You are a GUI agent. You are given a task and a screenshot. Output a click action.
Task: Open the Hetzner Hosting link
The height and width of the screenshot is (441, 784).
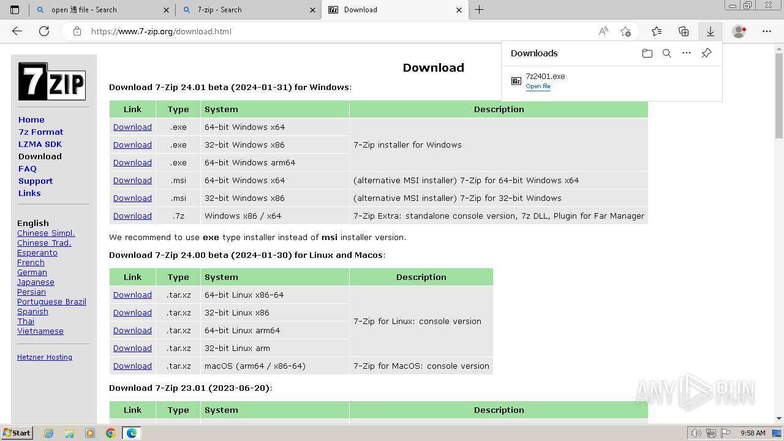coord(45,357)
